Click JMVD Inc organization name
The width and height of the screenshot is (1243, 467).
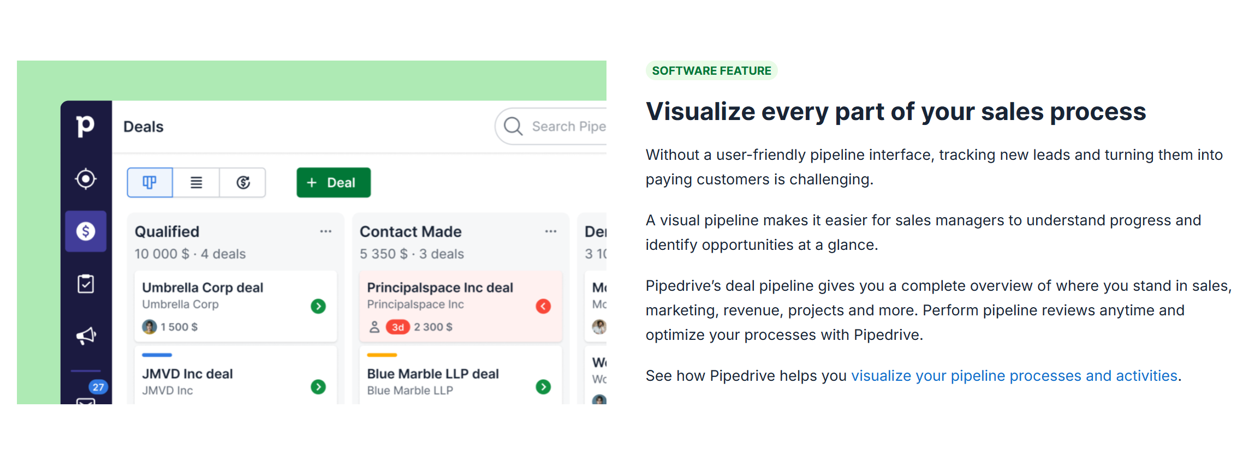pyautogui.click(x=168, y=391)
